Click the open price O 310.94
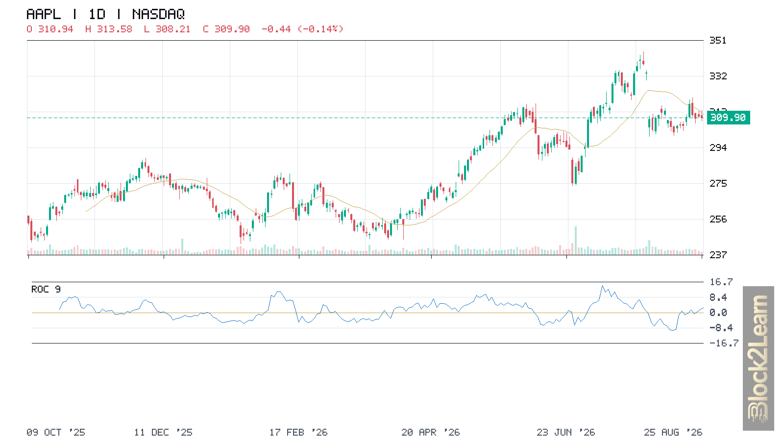This screenshot has width=784, height=441. tap(50, 29)
